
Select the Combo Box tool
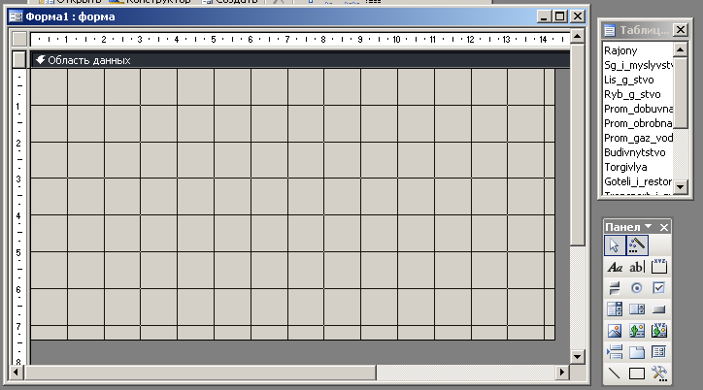[615, 309]
